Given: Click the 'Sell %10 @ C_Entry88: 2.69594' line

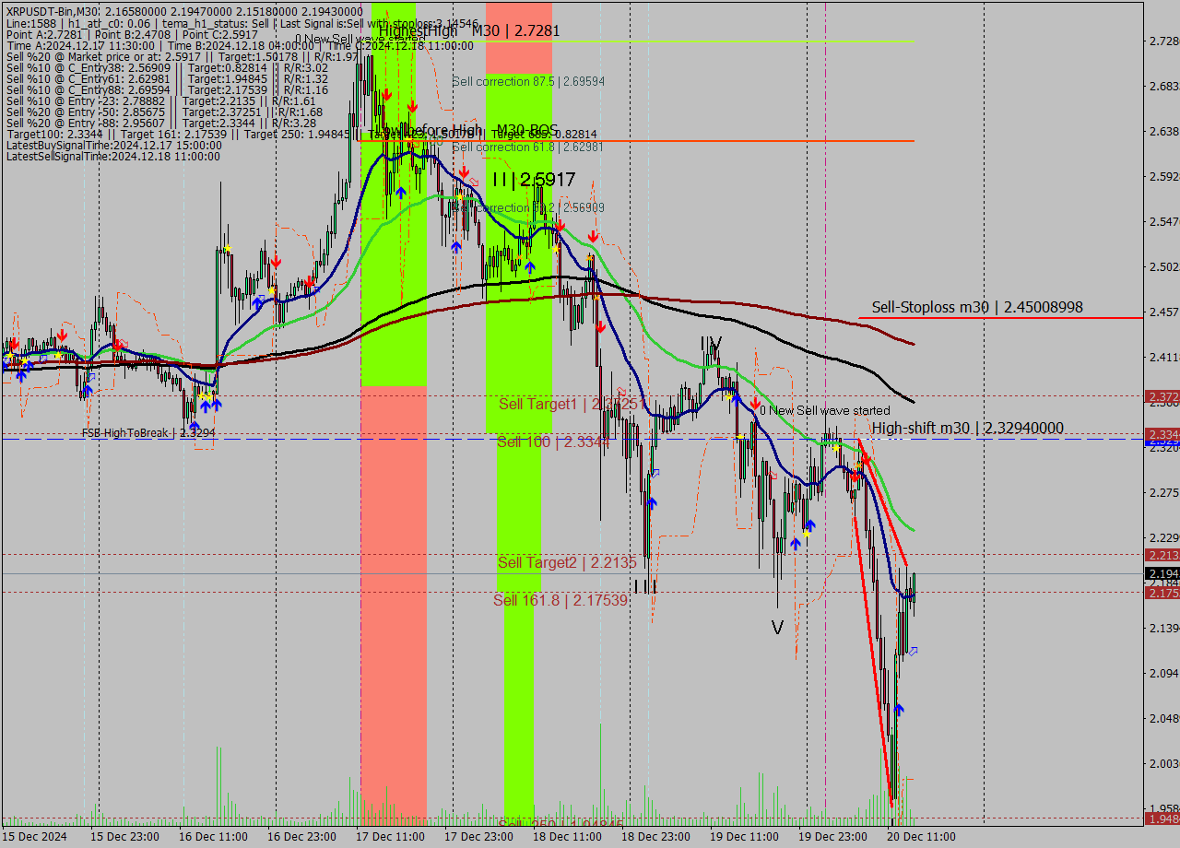Looking at the screenshot, I should [x=167, y=90].
